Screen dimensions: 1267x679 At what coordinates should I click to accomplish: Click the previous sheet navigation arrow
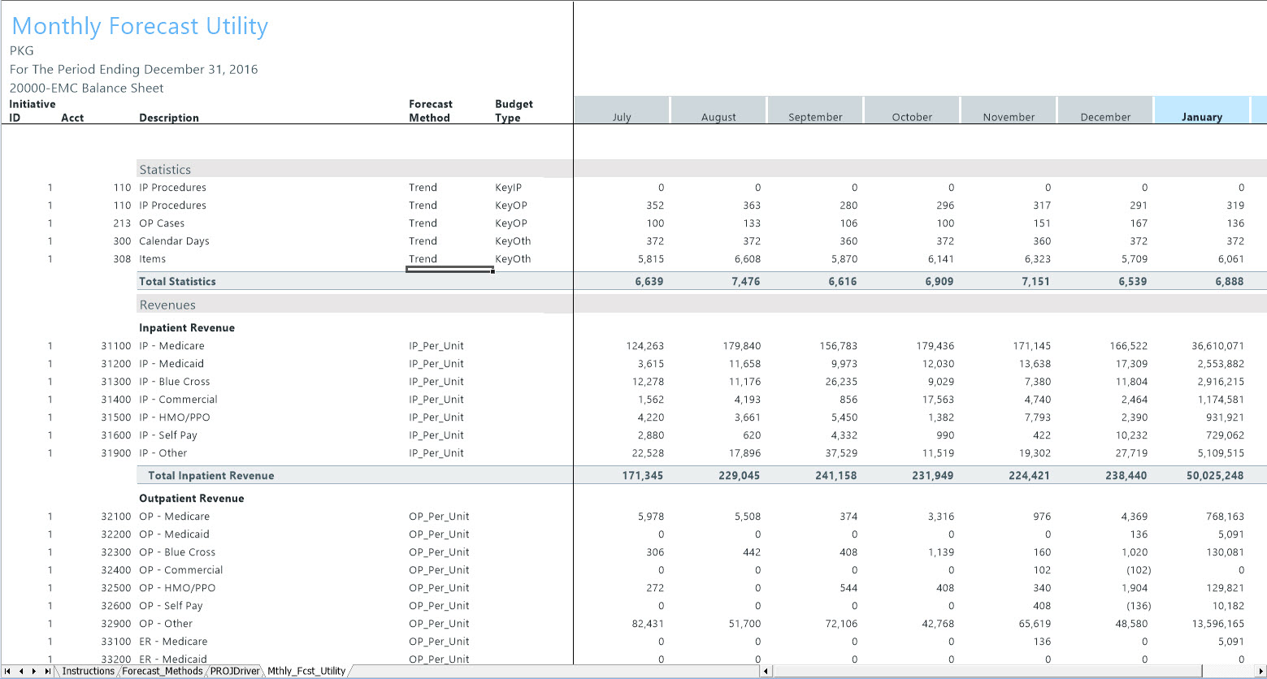[21, 672]
